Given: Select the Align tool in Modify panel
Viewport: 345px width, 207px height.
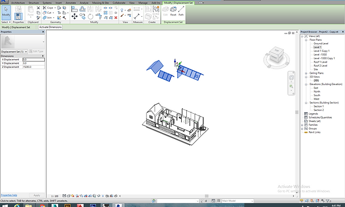Looking at the screenshot, I should (74, 9).
